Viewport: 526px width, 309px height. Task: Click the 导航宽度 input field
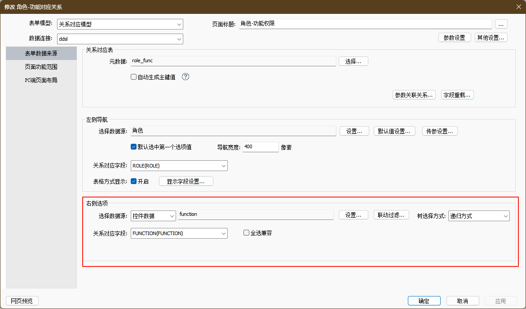tap(261, 147)
